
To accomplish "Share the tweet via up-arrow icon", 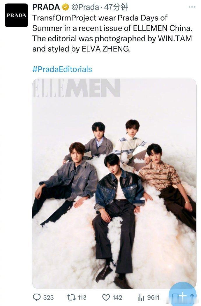I will pyautogui.click(x=192, y=297).
